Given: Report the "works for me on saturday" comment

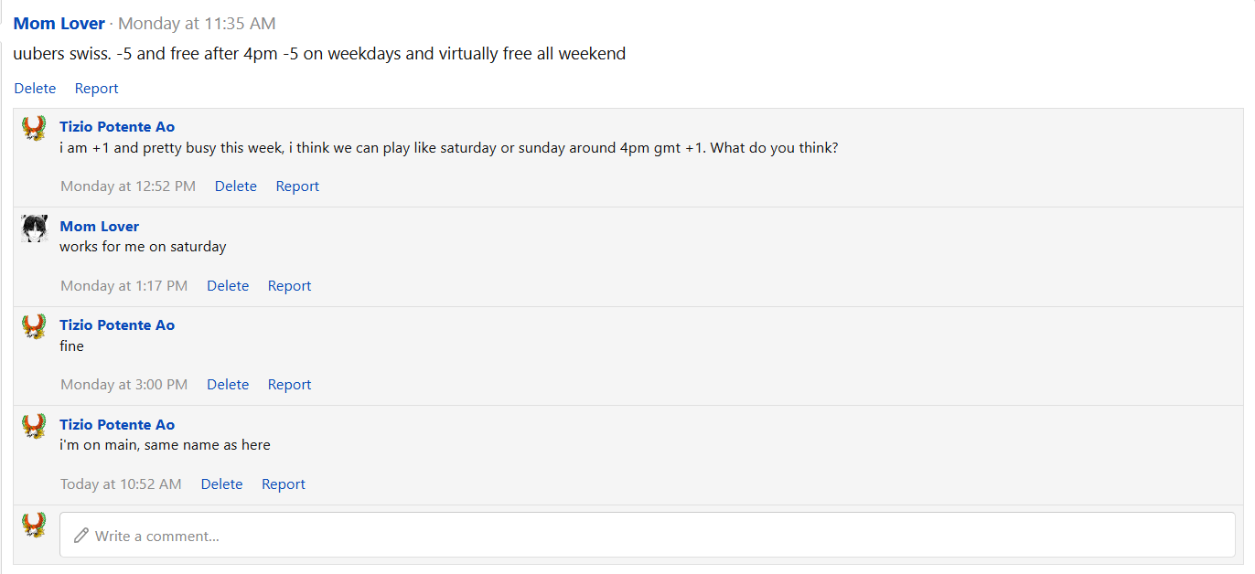Looking at the screenshot, I should coord(289,286).
